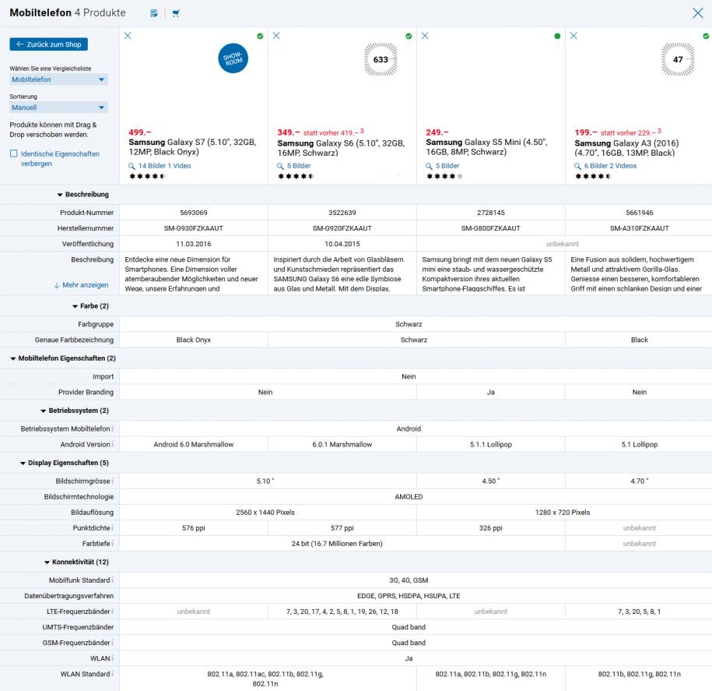
Task: Click the 499.– price of Galaxy S7
Action: coord(140,132)
